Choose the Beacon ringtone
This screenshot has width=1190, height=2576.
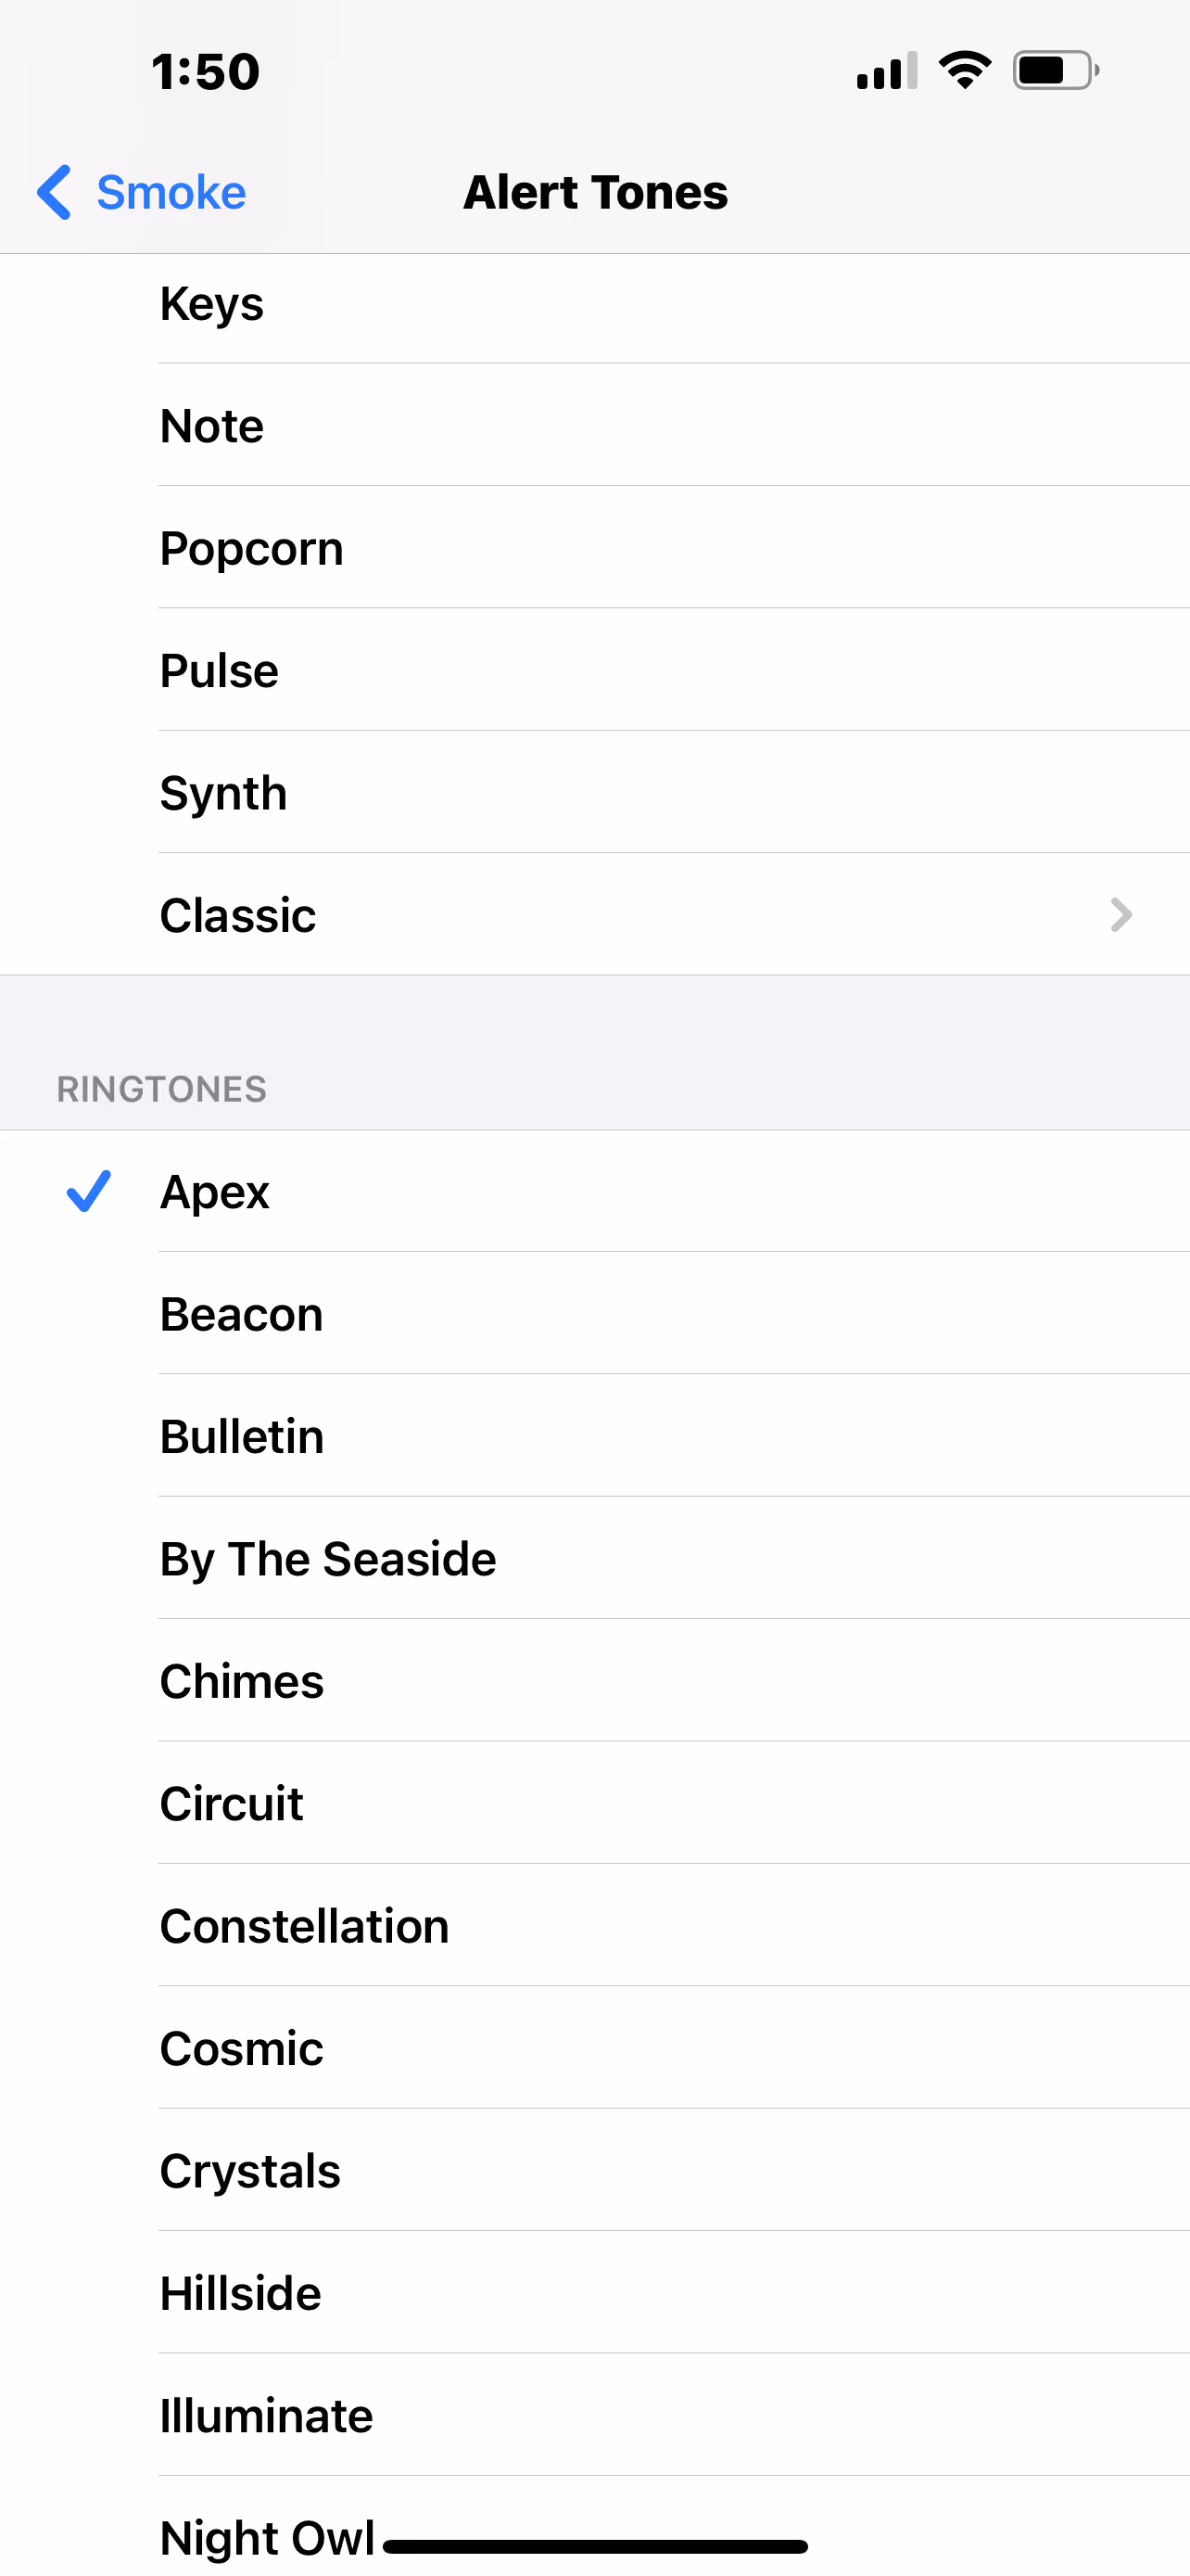click(x=594, y=1313)
